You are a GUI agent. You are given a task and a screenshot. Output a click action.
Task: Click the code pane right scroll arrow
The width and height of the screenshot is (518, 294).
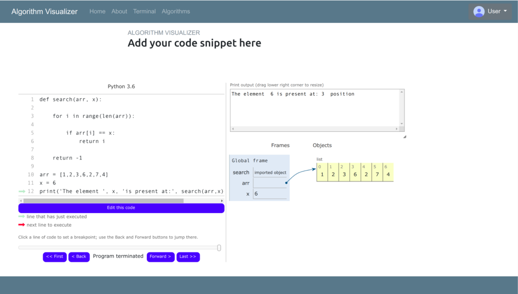pos(222,201)
